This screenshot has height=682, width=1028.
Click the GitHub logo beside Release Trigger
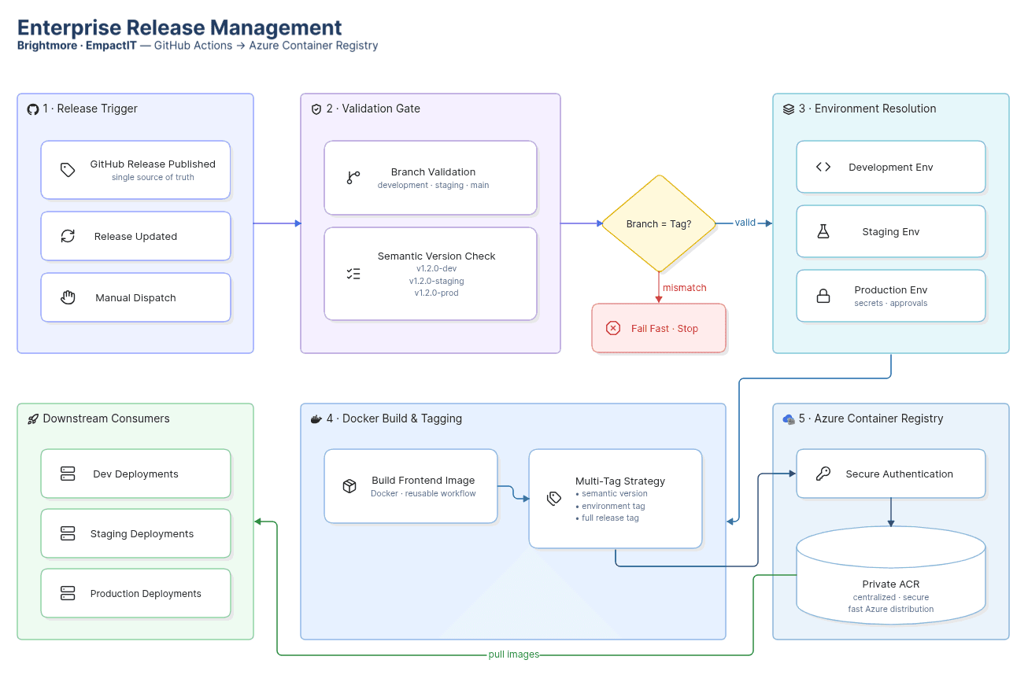click(33, 109)
